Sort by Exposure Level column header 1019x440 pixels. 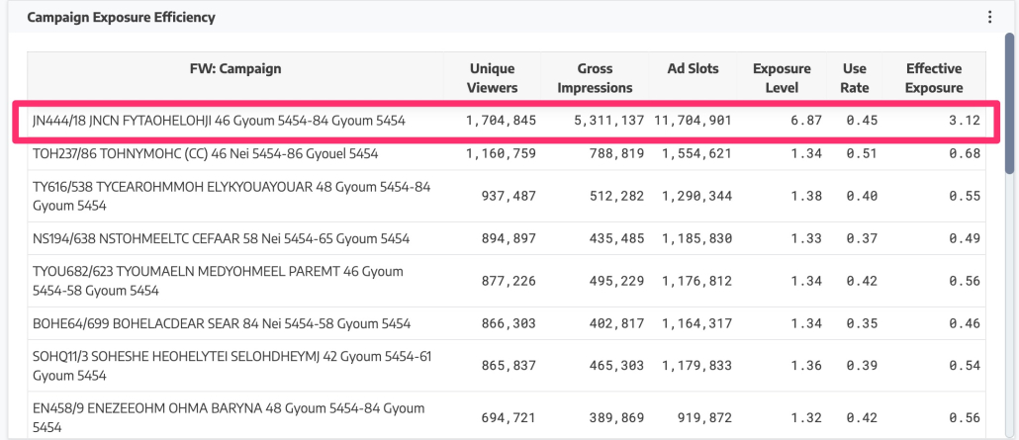(782, 78)
